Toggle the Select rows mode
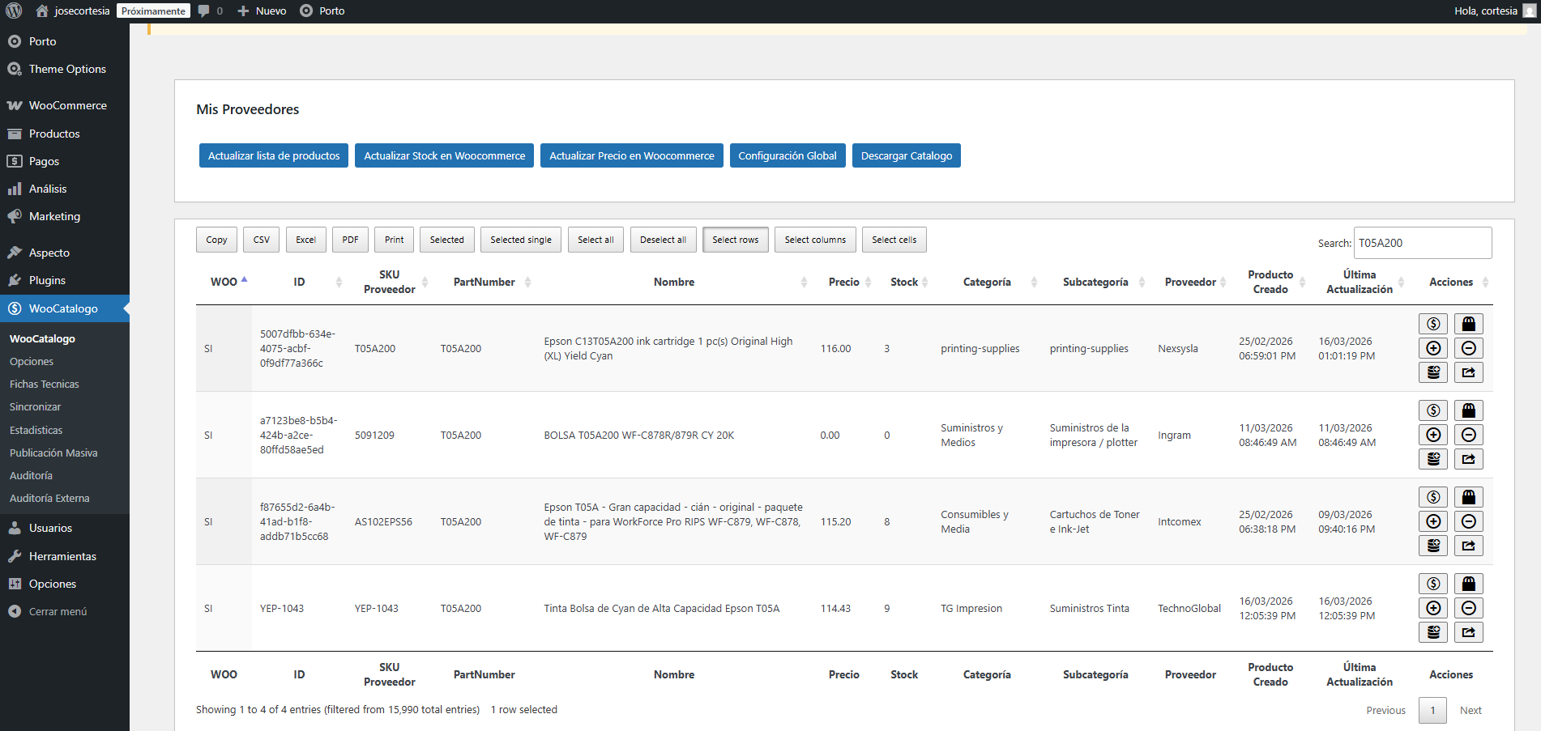 pyautogui.click(x=735, y=240)
